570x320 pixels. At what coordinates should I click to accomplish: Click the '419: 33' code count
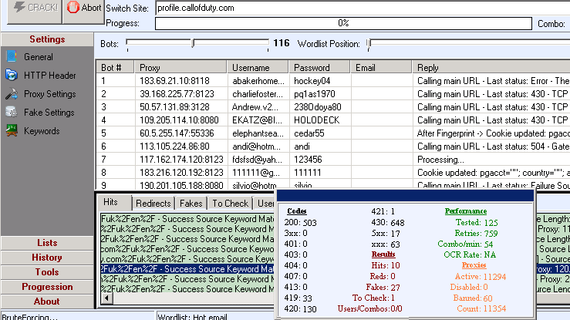[x=298, y=298]
